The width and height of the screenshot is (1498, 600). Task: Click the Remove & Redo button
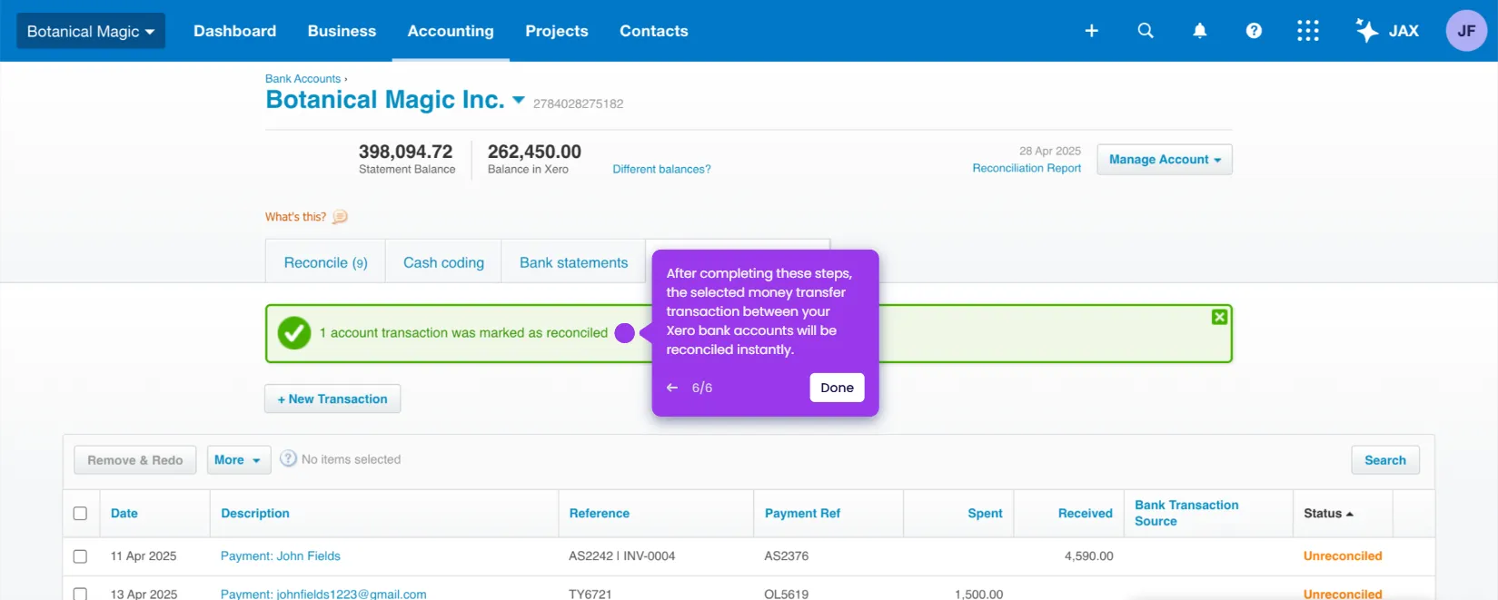135,460
